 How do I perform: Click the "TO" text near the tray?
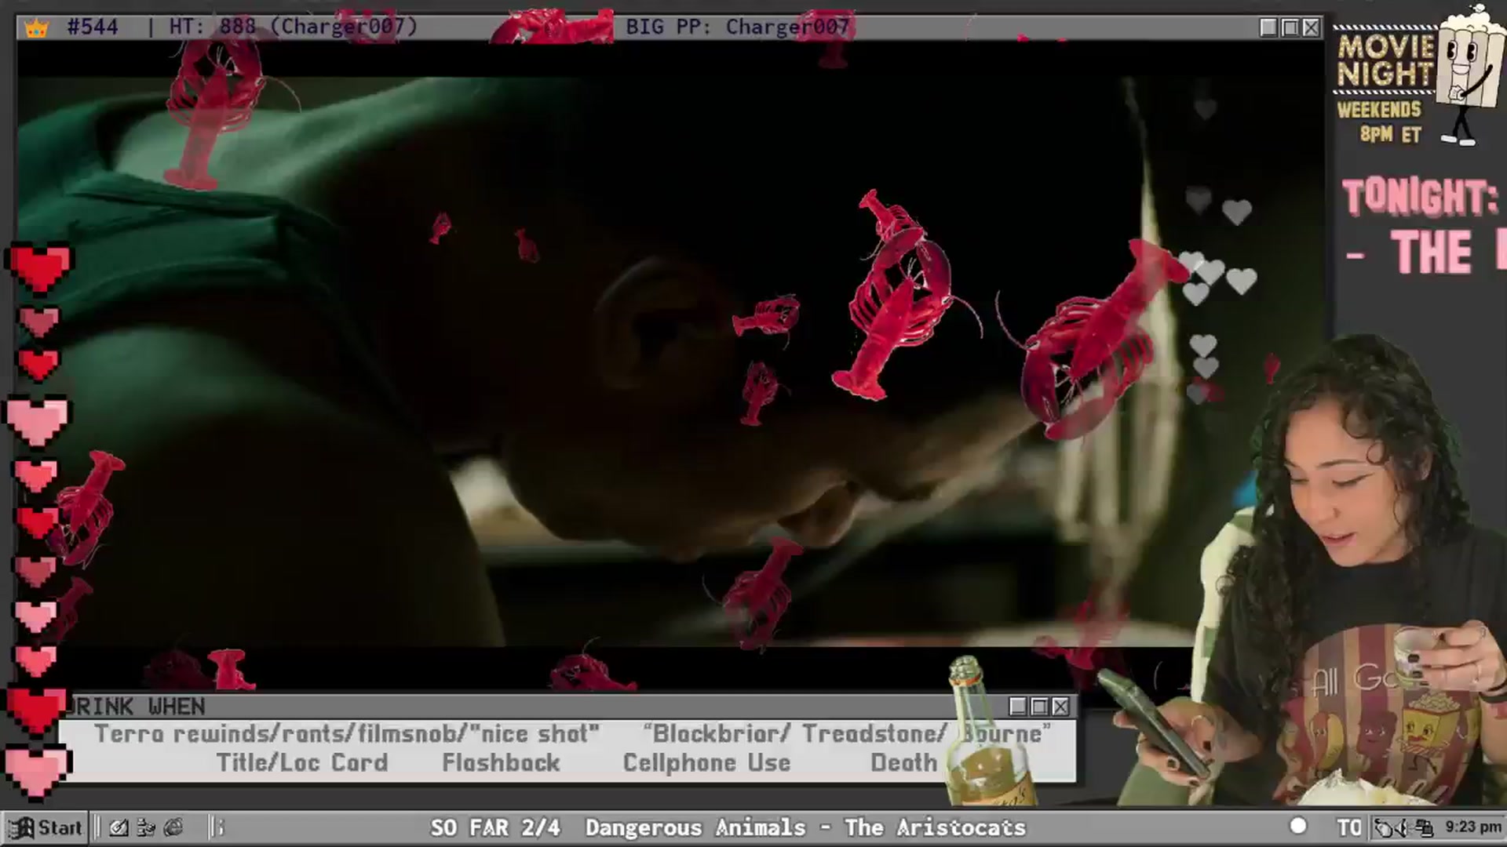tap(1349, 827)
